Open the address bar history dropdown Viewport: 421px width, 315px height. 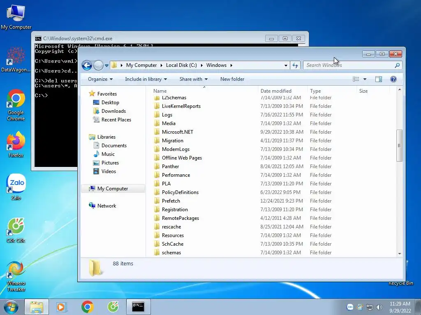[286, 65]
